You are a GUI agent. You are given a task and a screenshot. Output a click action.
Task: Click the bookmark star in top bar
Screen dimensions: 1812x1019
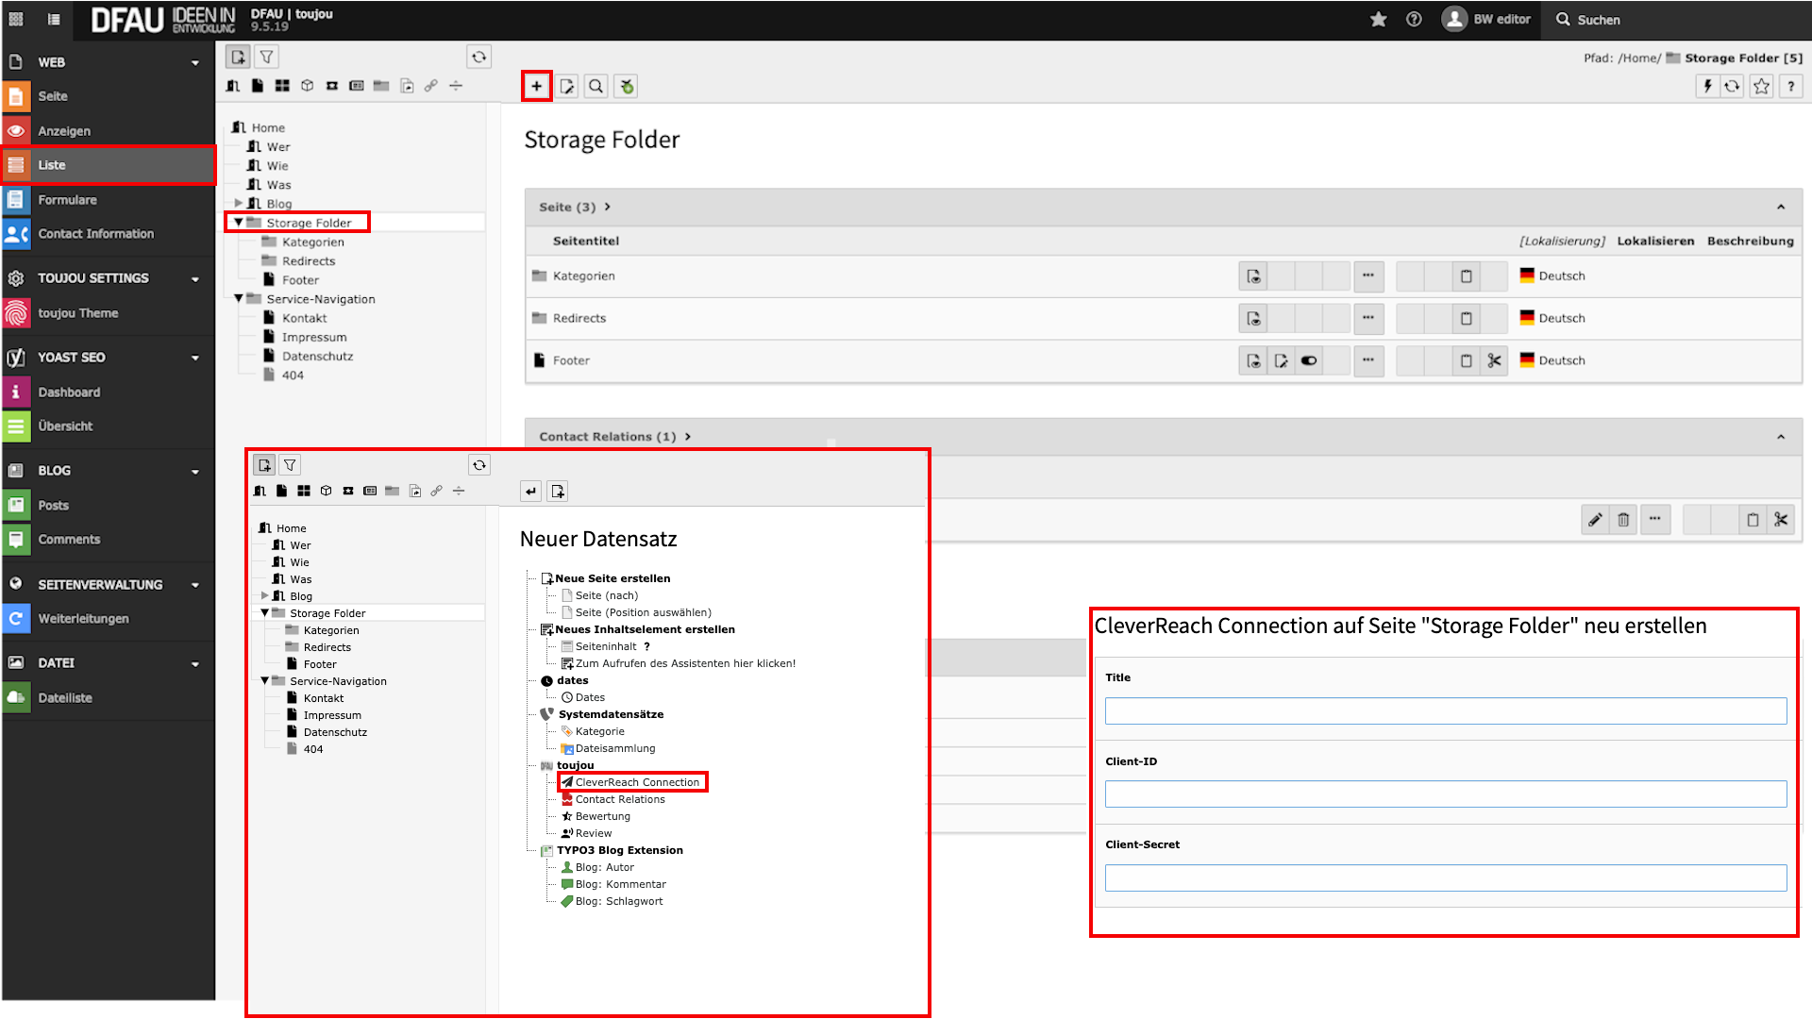point(1378,20)
